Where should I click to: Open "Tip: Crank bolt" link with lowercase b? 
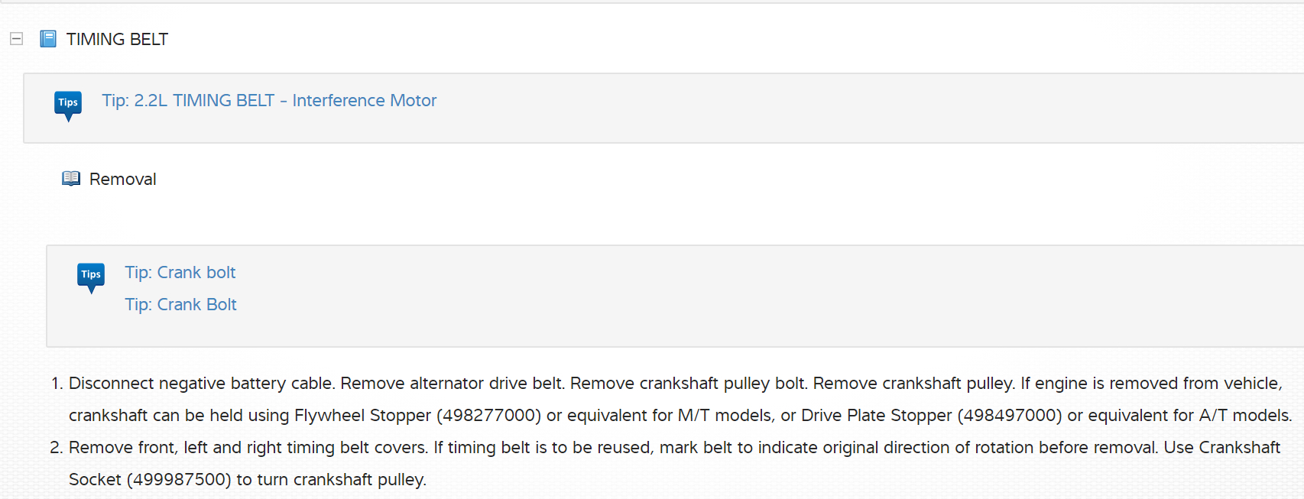coord(180,273)
